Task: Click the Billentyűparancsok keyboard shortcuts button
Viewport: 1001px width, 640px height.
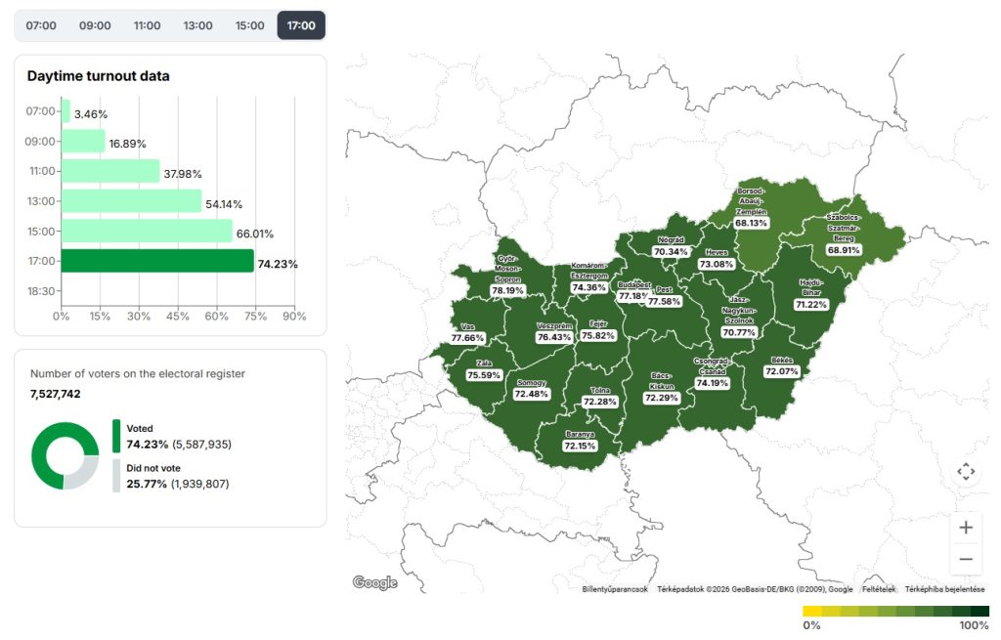Action: [x=615, y=589]
